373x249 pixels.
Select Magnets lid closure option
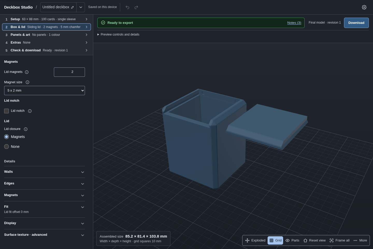pyautogui.click(x=6, y=137)
